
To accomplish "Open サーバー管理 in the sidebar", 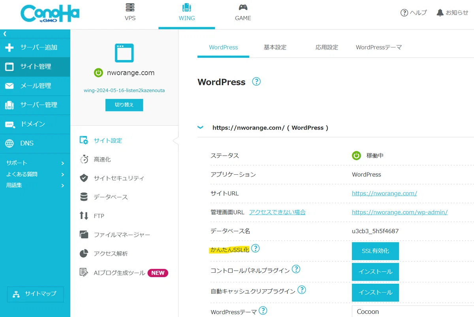I will [35, 105].
